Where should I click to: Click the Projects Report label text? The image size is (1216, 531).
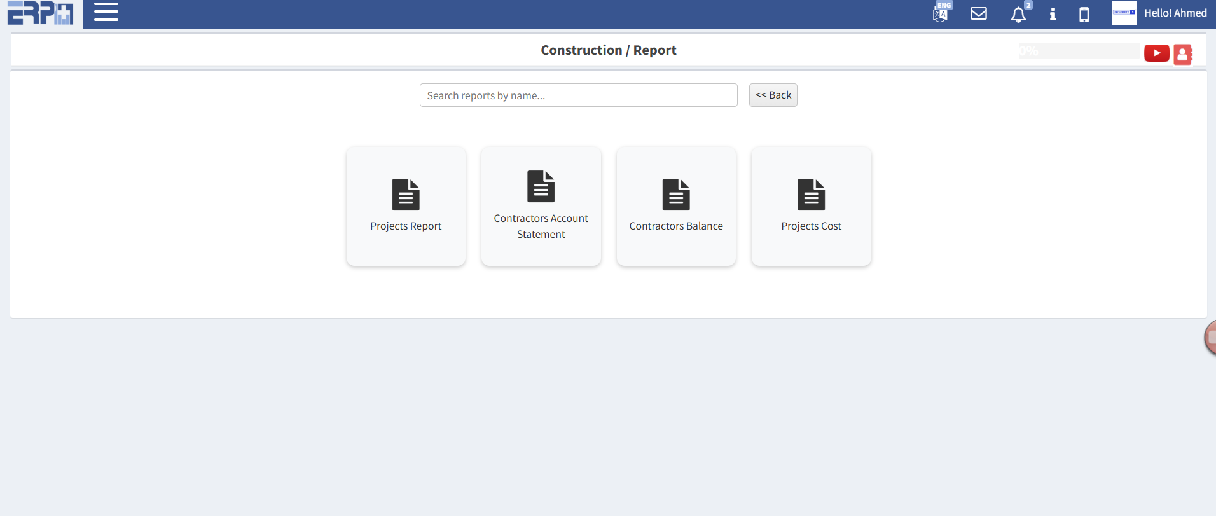[x=406, y=226]
